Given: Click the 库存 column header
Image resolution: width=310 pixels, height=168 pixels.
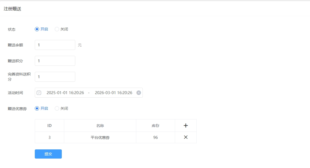Looking at the screenshot, I should 155,126.
